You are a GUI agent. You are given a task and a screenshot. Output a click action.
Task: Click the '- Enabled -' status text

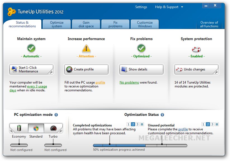tap(196, 56)
